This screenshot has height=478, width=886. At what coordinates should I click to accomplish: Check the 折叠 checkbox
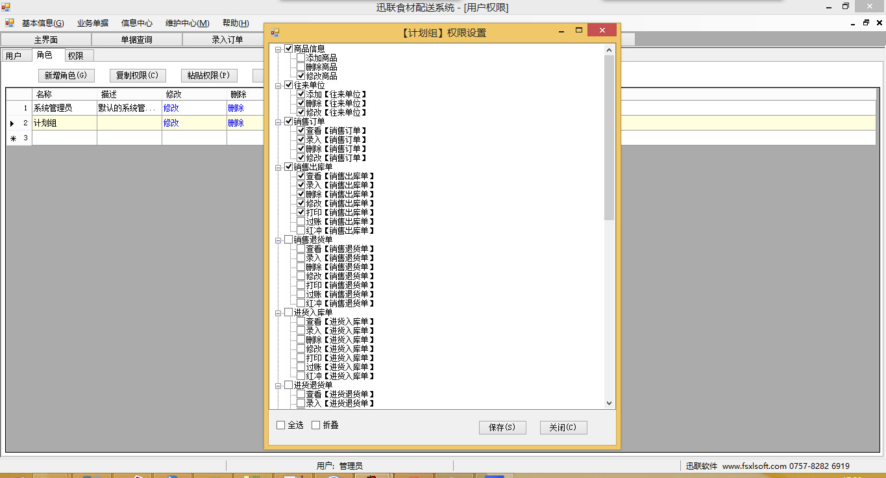point(316,425)
